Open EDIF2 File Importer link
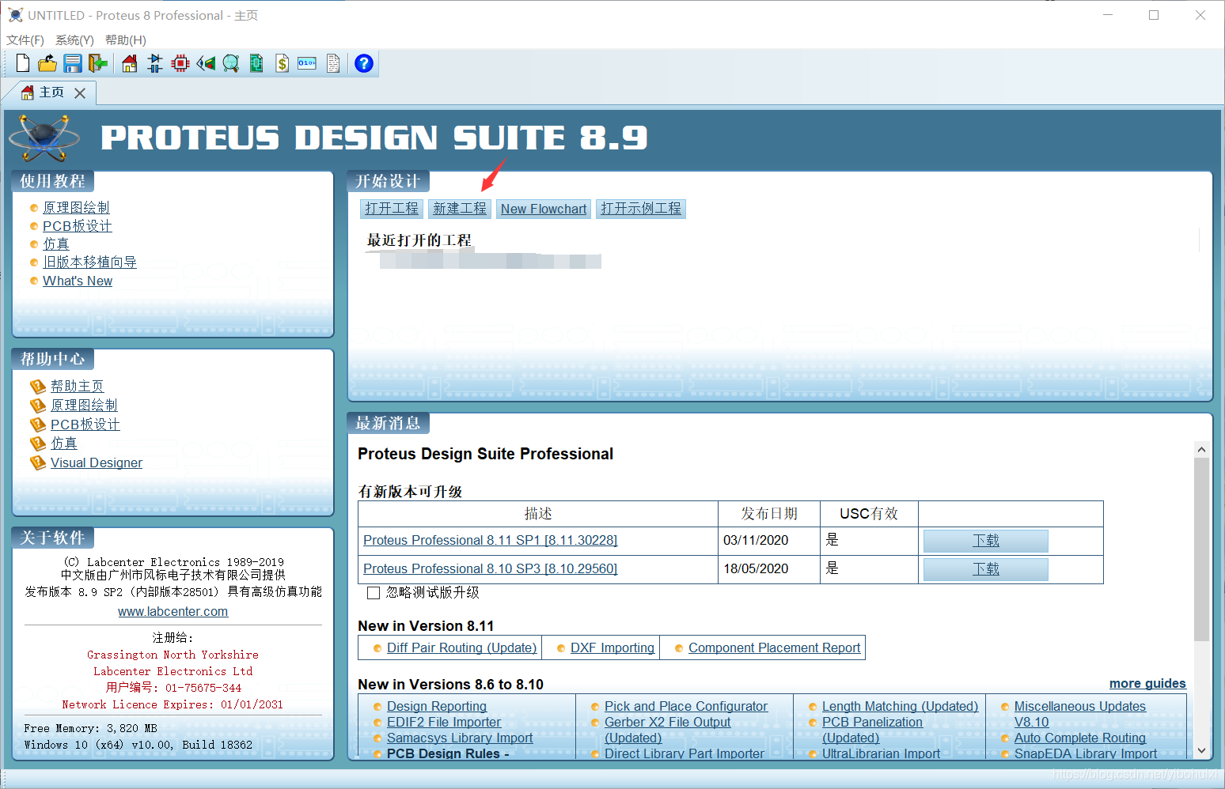 [x=444, y=722]
